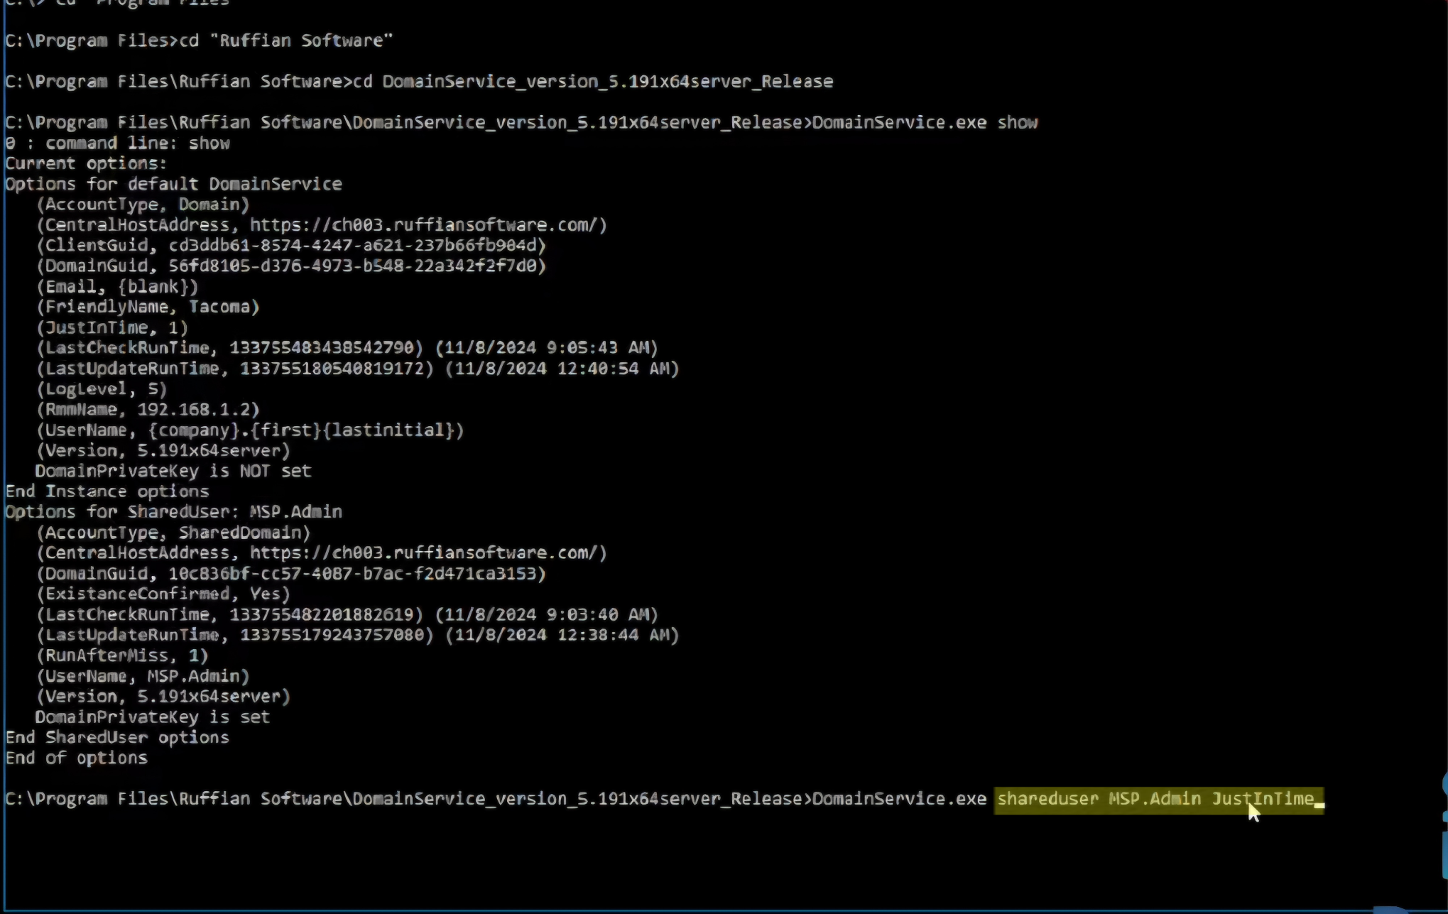Click the SharedUser DomainGuid 10c836bf line

pyautogui.click(x=291, y=574)
